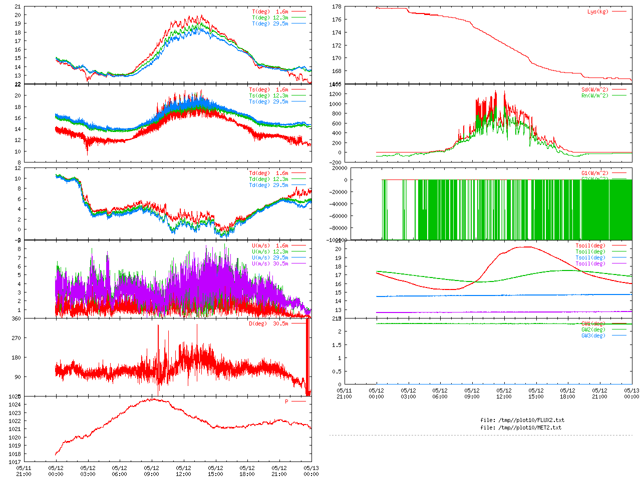Viewport: 641px width, 480px height.
Task: Click the P legend label on pressure plot
Action: pos(287,401)
